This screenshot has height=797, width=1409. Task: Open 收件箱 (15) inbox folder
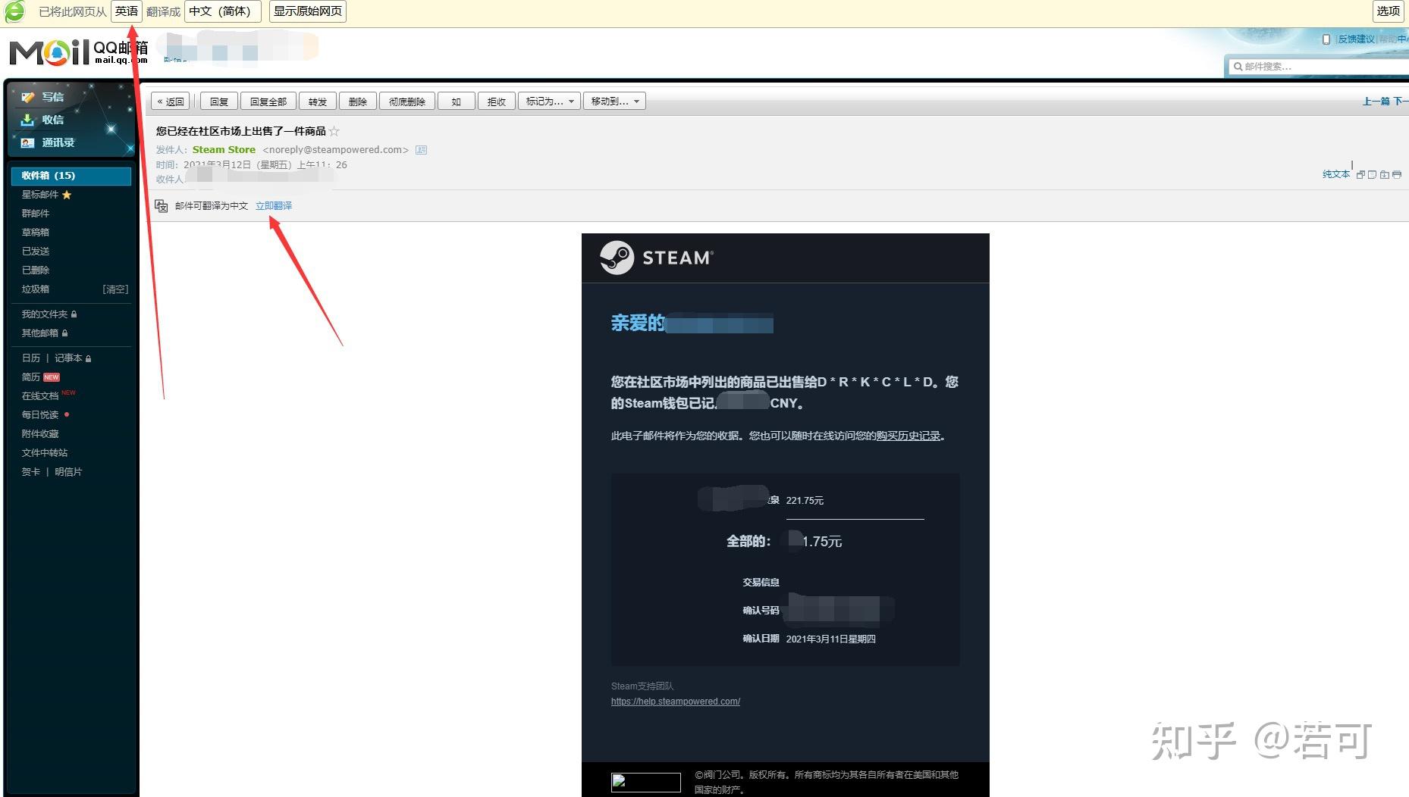(x=71, y=176)
